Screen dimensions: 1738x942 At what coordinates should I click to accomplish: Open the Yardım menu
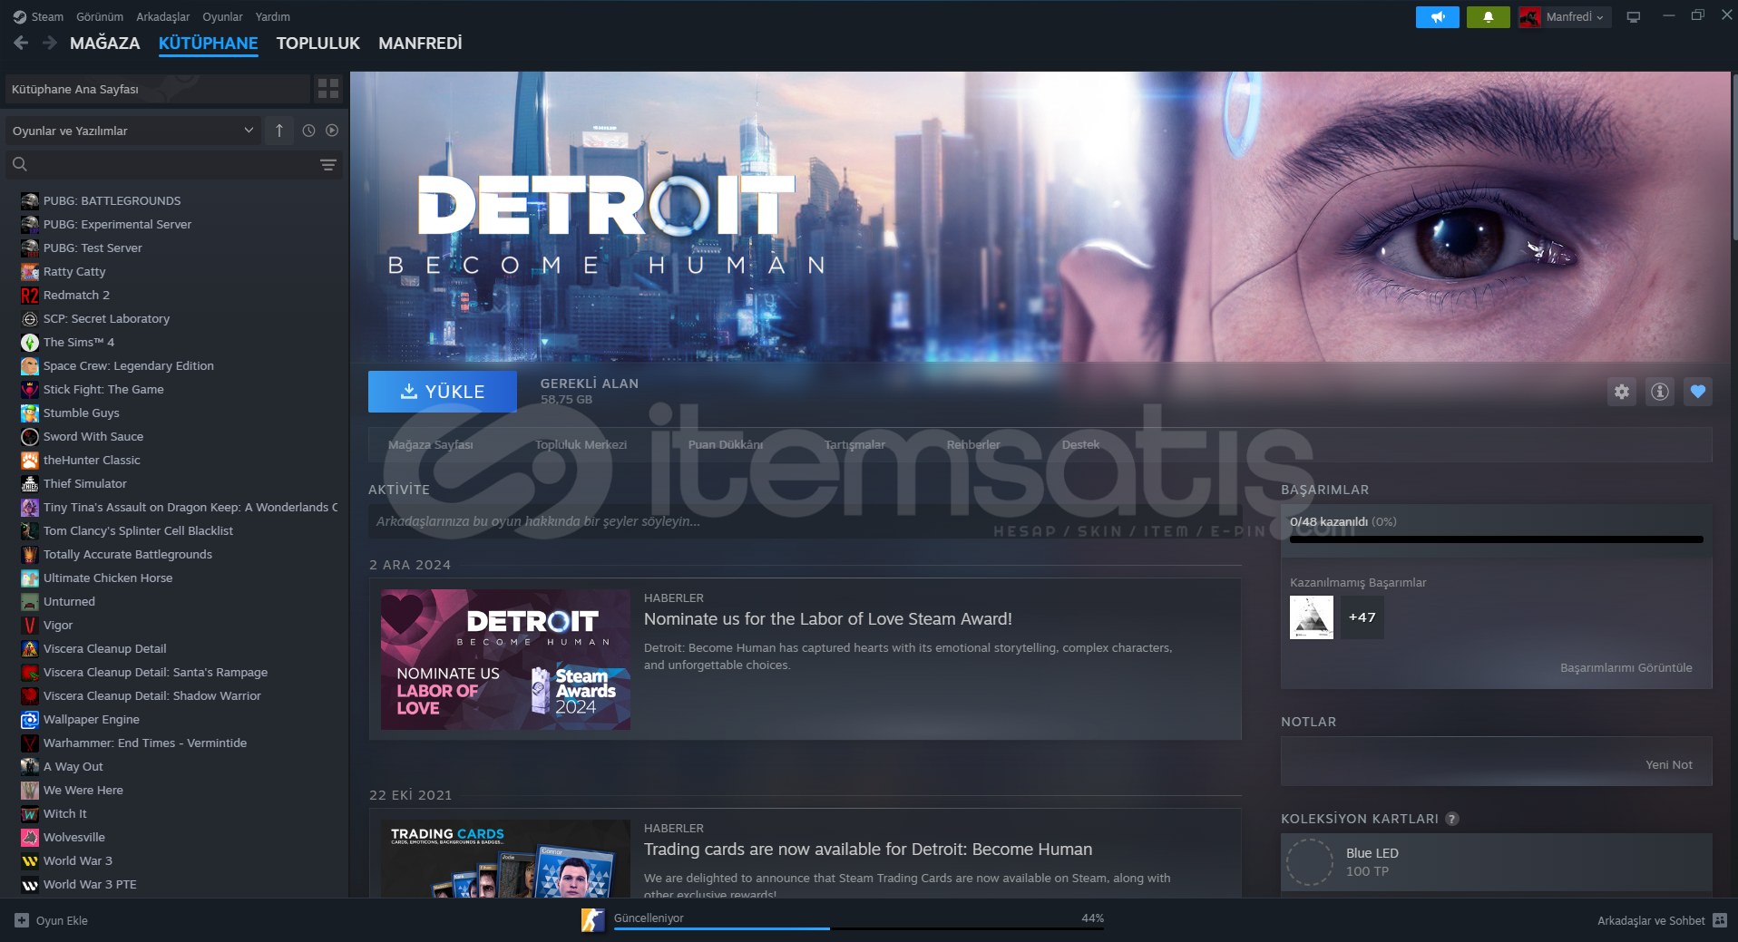coord(273,17)
